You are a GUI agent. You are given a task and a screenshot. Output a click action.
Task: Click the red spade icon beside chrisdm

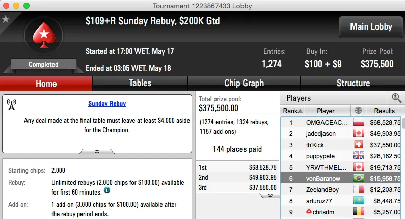tap(309, 212)
